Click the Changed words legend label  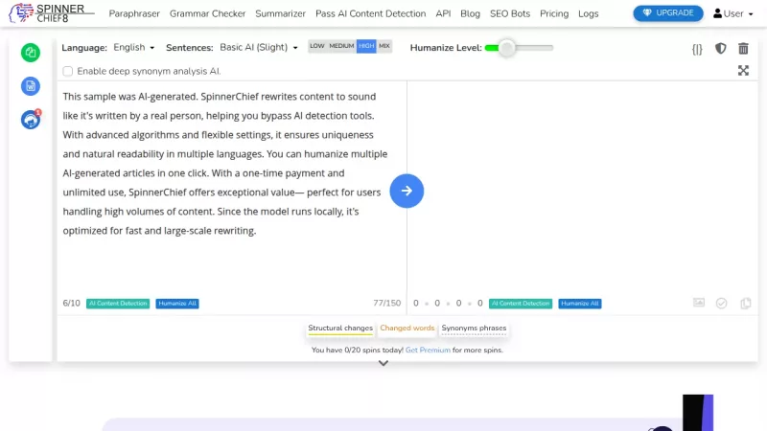click(x=407, y=329)
